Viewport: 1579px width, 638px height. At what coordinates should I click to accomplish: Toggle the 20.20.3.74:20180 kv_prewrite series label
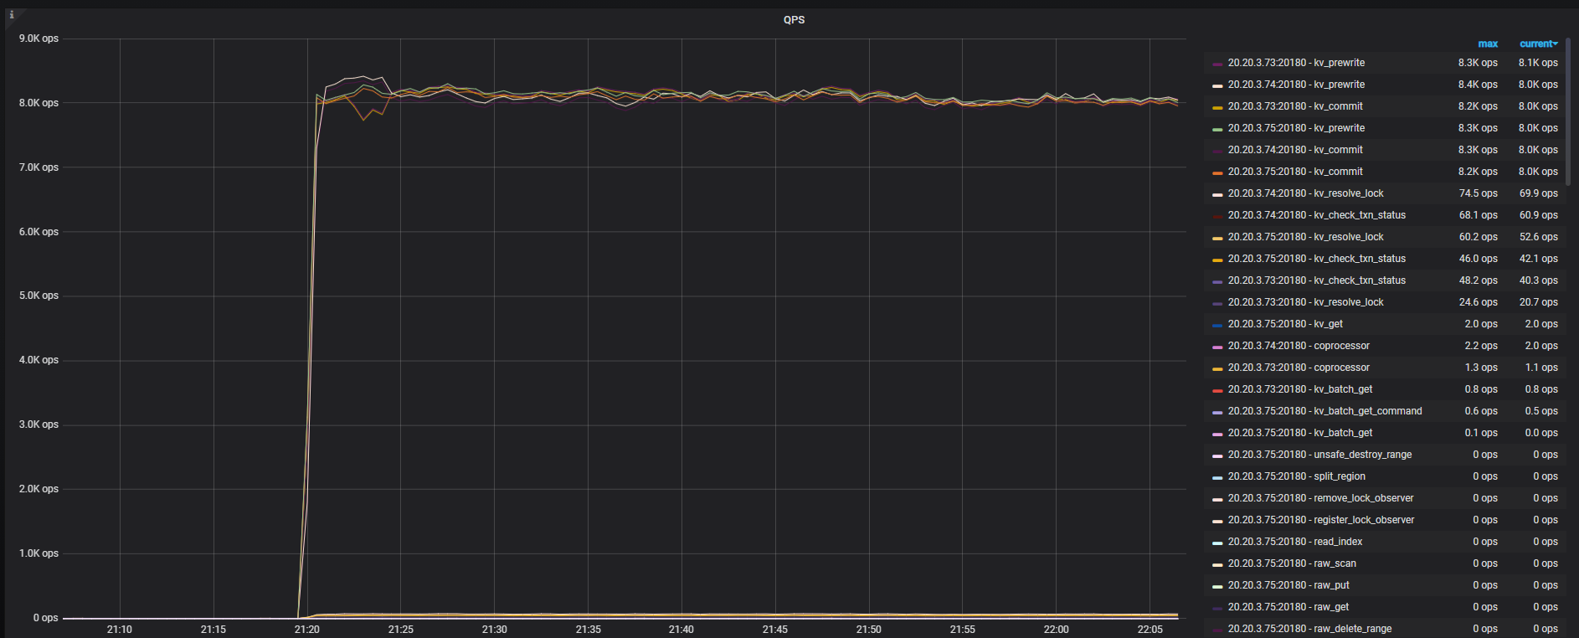pyautogui.click(x=1296, y=85)
